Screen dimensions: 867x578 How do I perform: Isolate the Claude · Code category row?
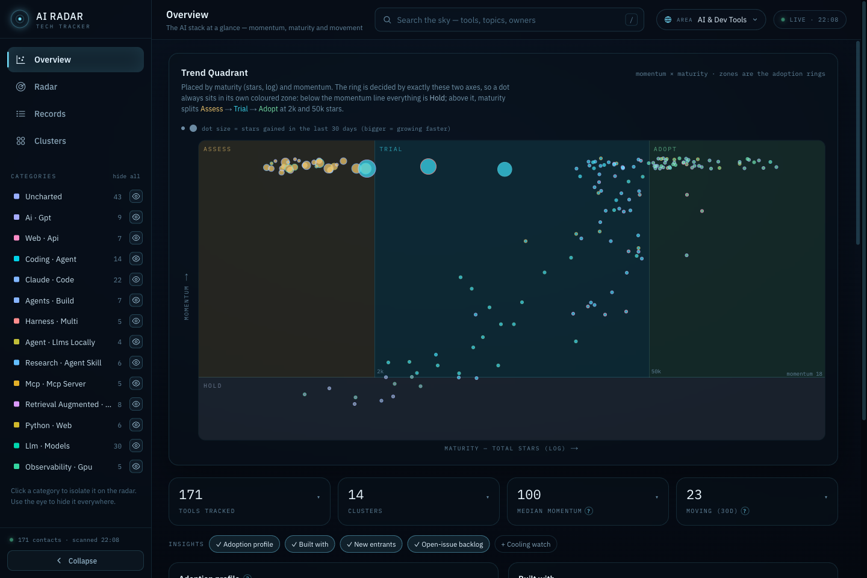coord(67,279)
